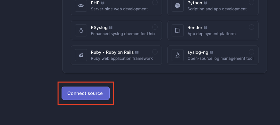This screenshot has width=280, height=125.
Task: Click the Ruby gem icon
Action: (81, 55)
